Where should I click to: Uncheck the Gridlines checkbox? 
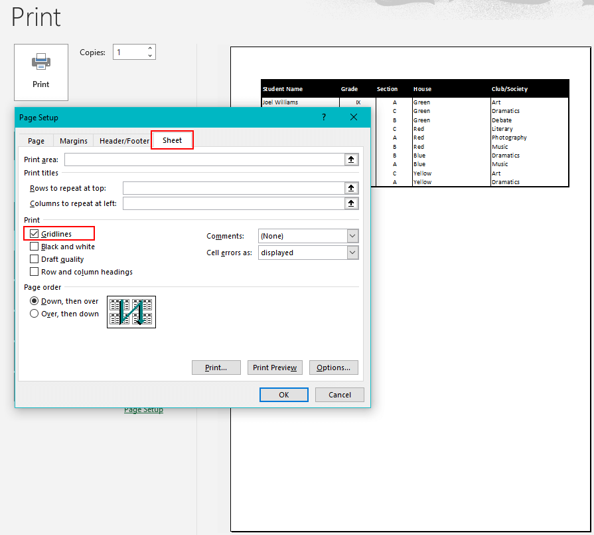pos(34,234)
